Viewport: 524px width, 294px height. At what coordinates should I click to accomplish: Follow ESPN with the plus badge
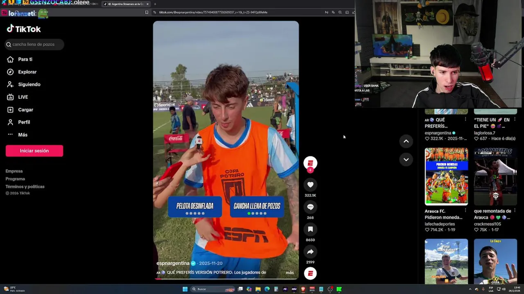(310, 170)
